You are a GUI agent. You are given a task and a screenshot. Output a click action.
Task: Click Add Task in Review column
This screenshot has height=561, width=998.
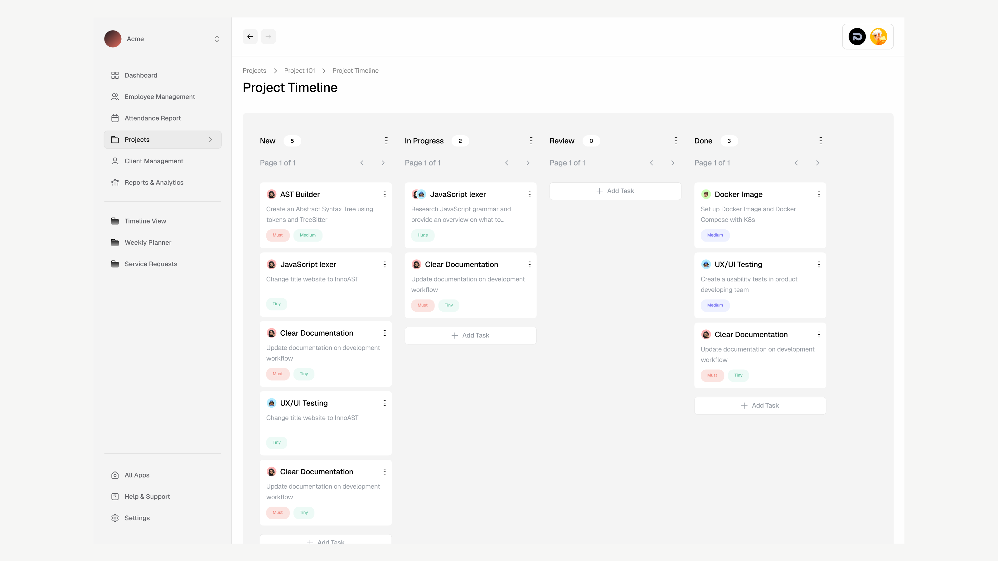click(x=615, y=191)
